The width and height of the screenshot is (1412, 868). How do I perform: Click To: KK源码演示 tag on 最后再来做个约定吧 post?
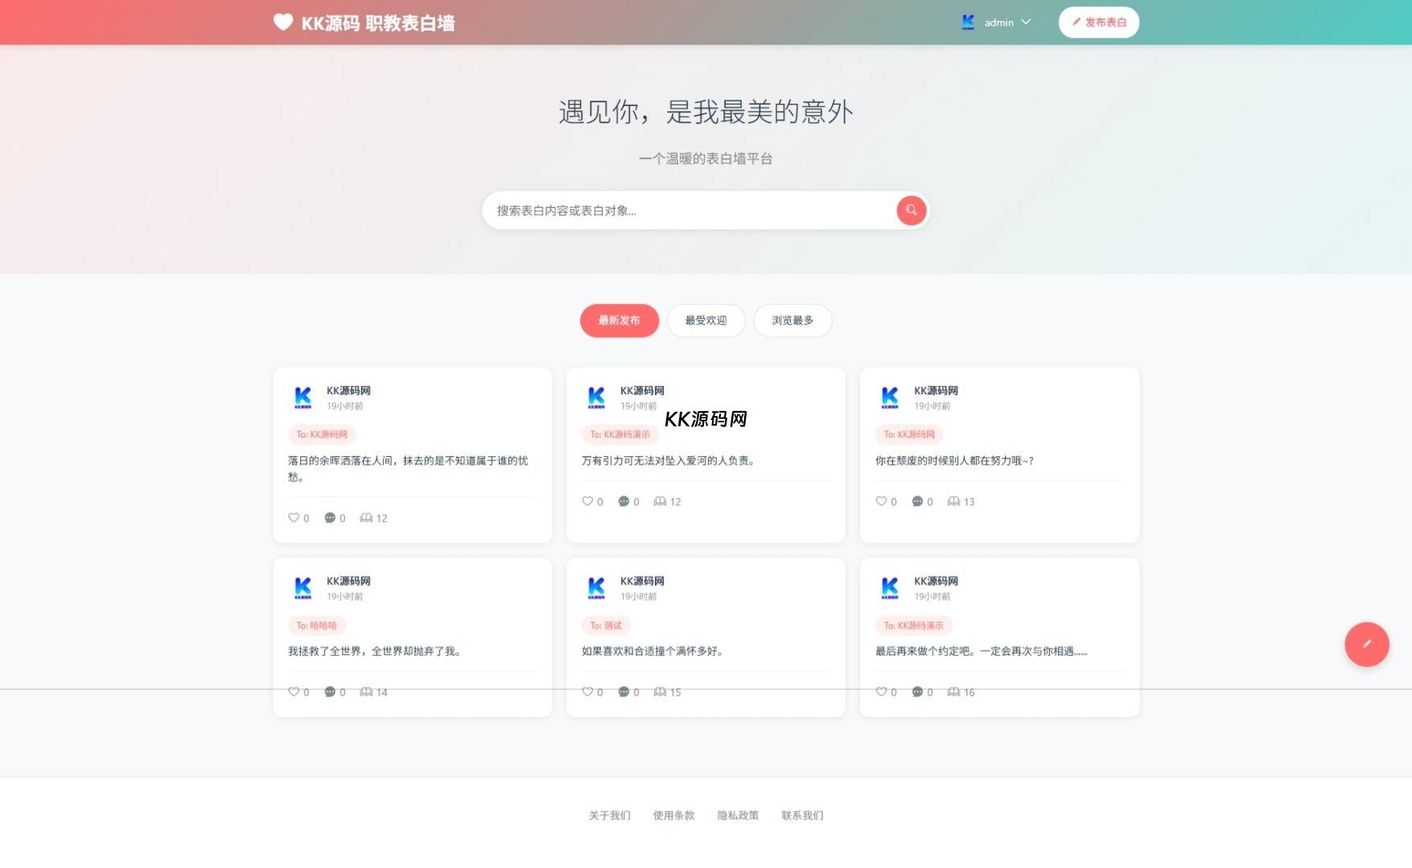tap(914, 625)
